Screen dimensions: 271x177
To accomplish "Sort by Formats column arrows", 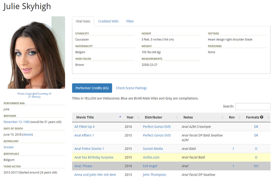I will 268,117.
